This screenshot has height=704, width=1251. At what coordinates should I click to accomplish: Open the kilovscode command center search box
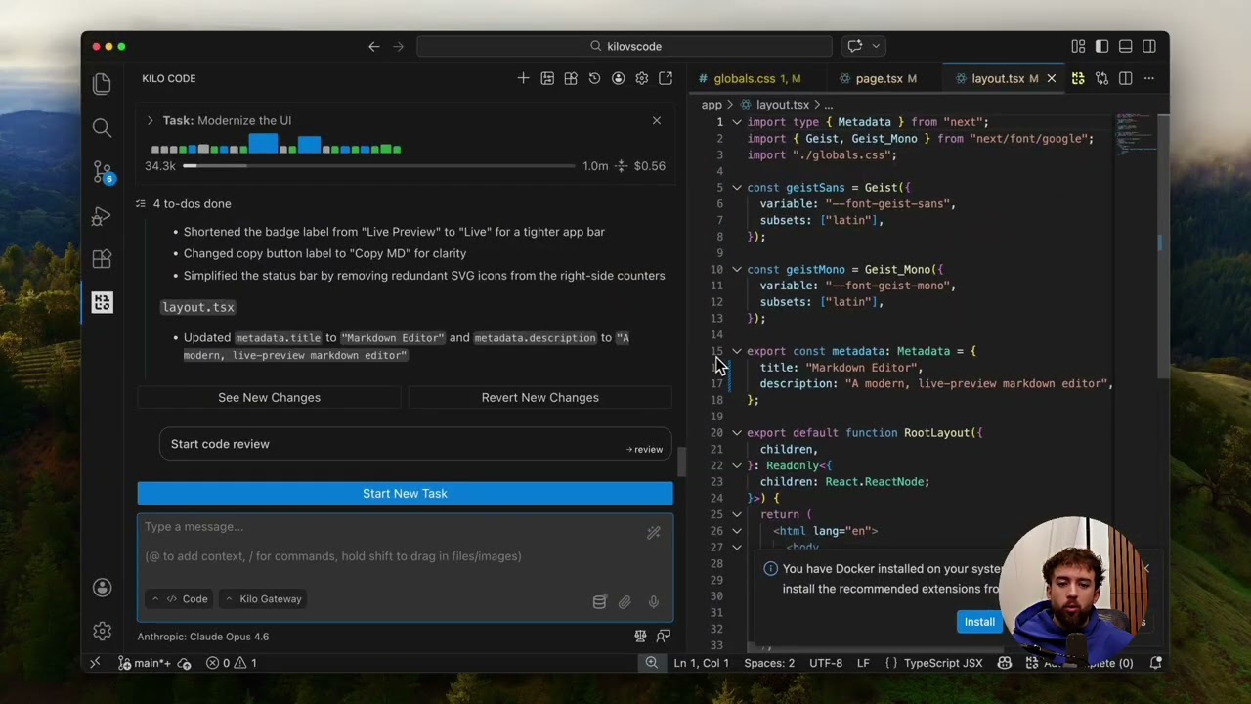tap(625, 46)
